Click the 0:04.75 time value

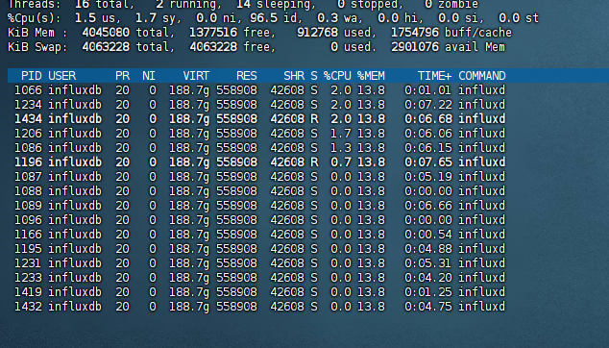[428, 307]
